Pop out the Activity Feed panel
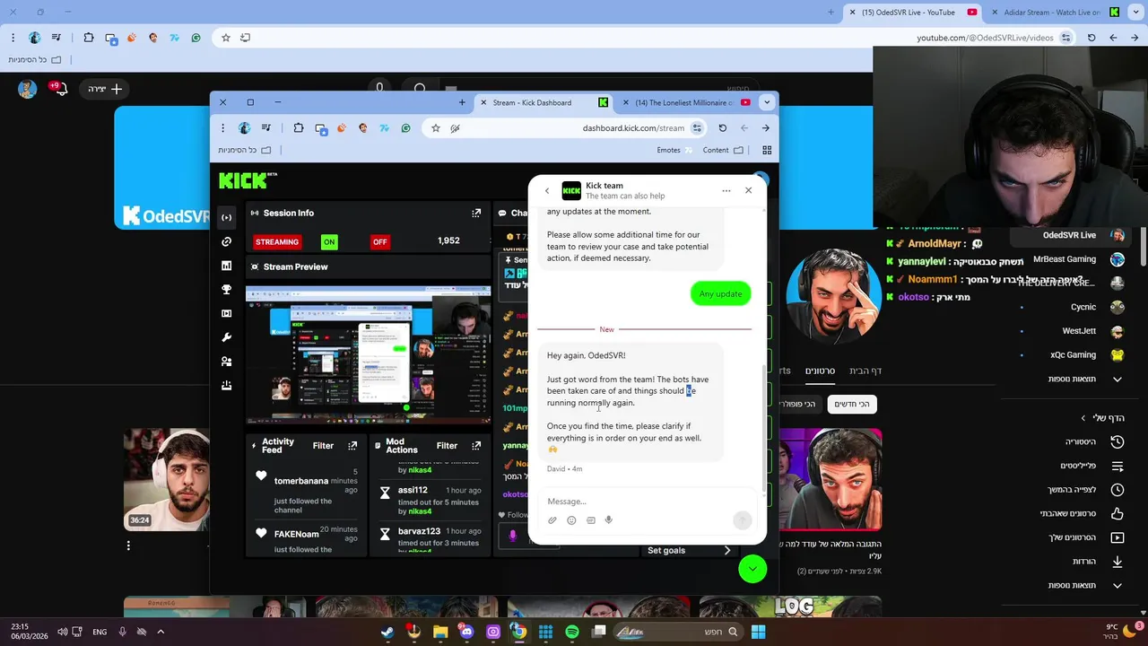1148x646 pixels. pos(352,446)
